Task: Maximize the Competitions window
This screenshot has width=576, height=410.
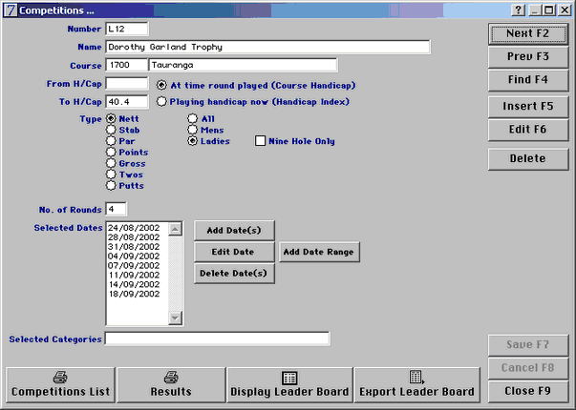Action: pyautogui.click(x=549, y=10)
